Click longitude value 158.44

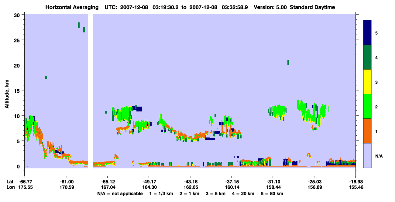coord(273,187)
